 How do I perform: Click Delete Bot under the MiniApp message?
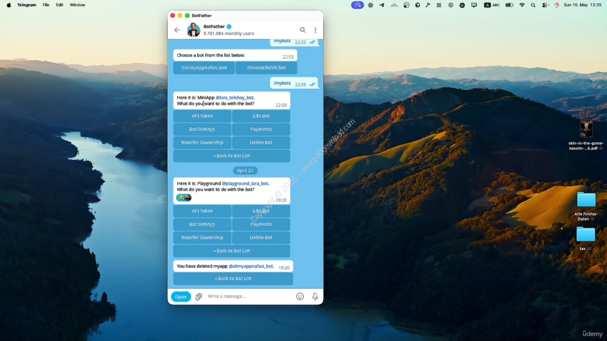[x=261, y=143]
